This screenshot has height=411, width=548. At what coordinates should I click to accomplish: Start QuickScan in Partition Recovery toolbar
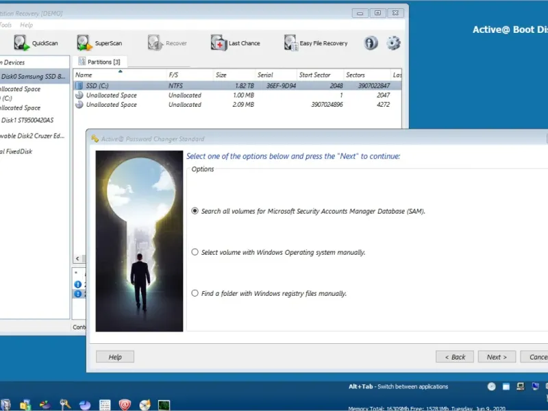coord(36,43)
